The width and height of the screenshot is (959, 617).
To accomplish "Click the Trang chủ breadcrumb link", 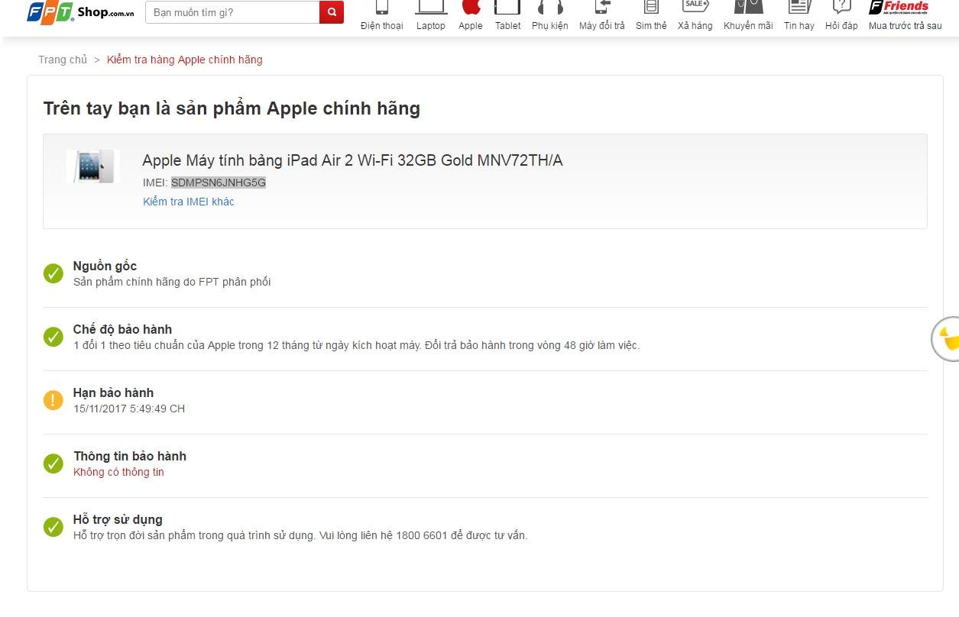I will coord(63,60).
